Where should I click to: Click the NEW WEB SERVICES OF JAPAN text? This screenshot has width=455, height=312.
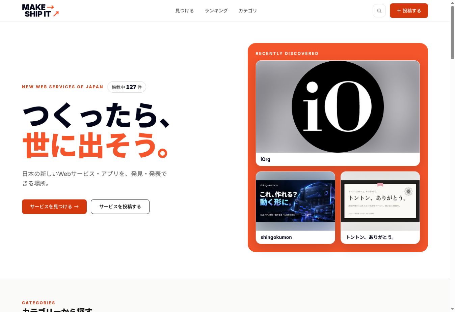point(62,87)
